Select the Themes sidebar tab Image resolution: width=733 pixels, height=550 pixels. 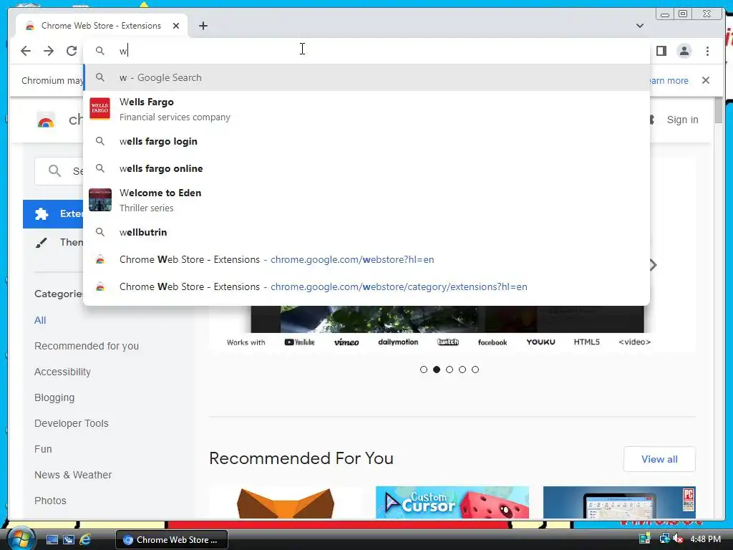pyautogui.click(x=53, y=242)
